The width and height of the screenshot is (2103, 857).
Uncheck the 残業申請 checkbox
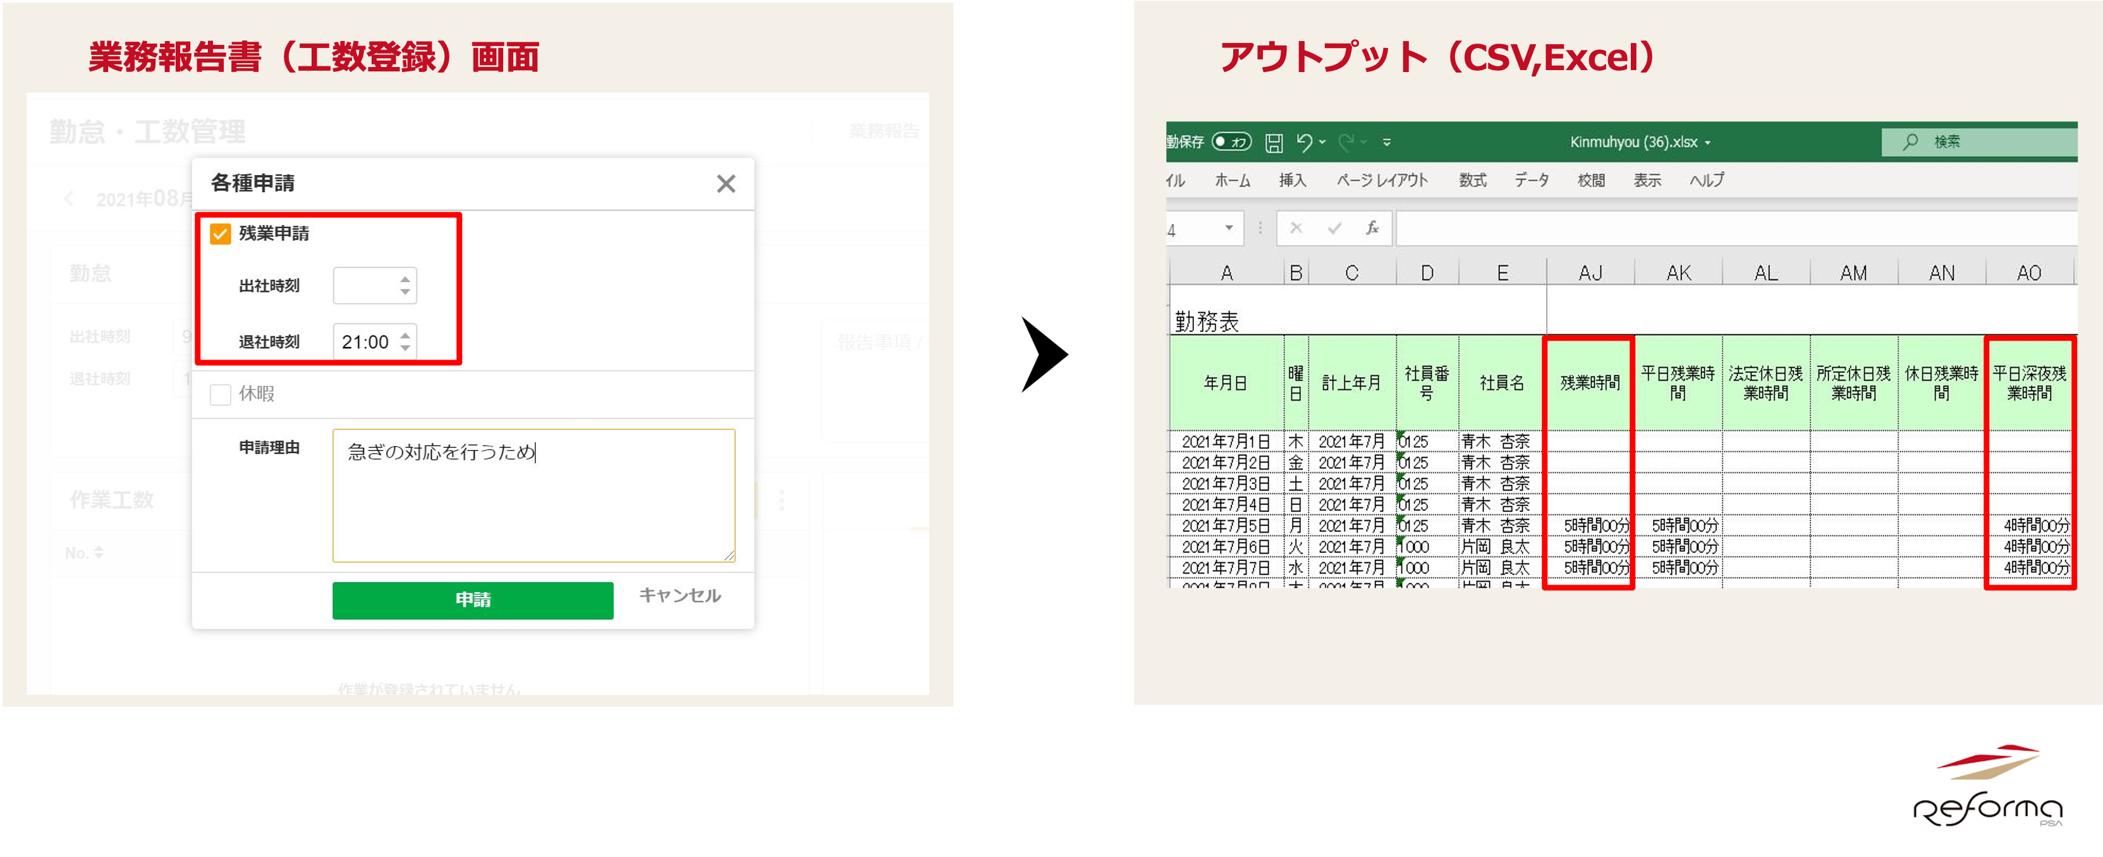[x=221, y=234]
